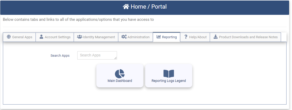Viewport: 292px width, 110px height.
Task: Click the globe icon on General Apps tab
Action: (x=9, y=37)
